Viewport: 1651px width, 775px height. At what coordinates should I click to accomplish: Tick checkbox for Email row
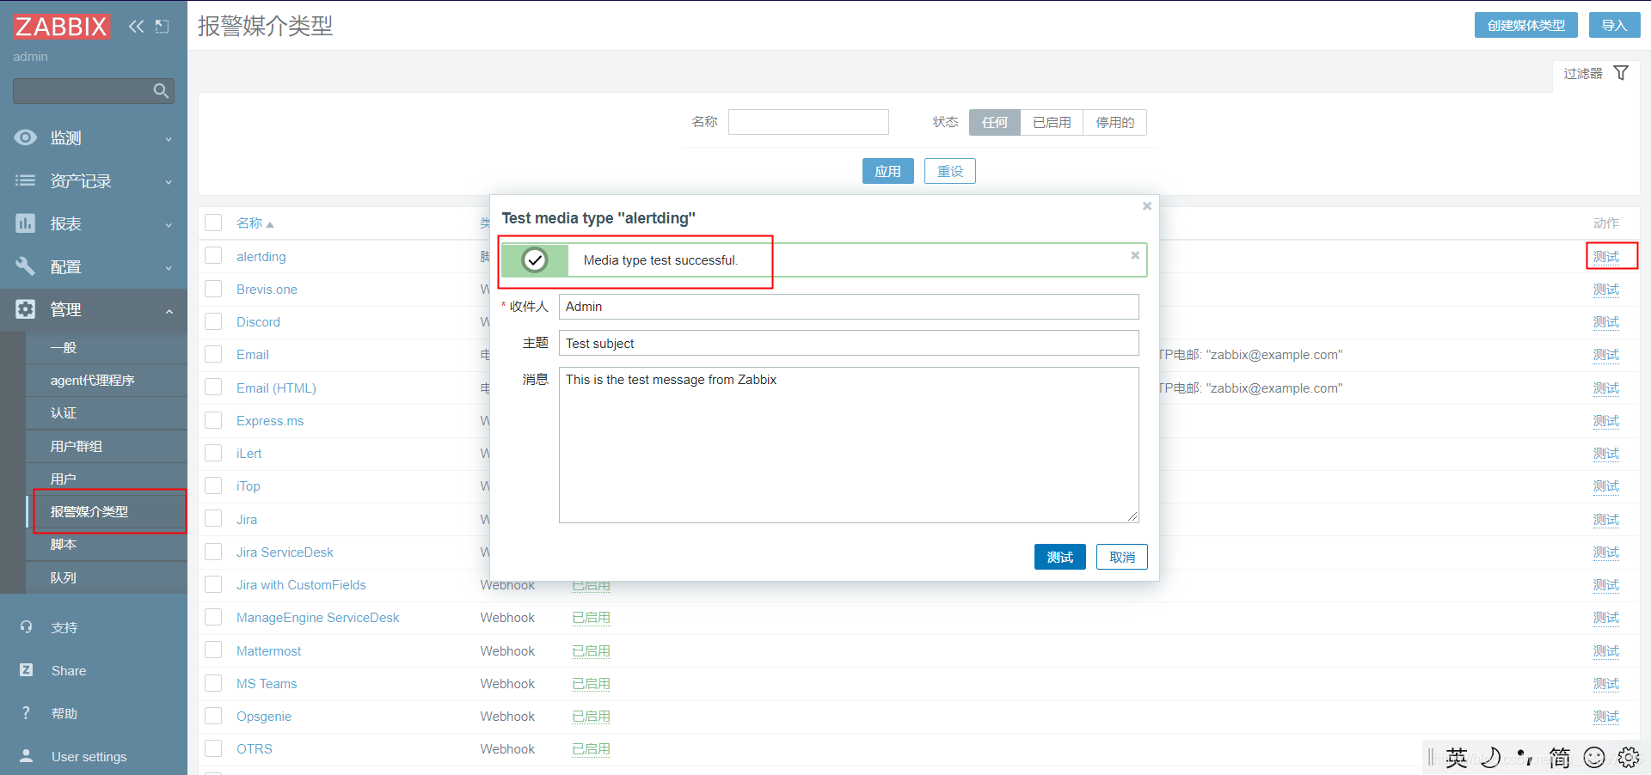(x=213, y=354)
